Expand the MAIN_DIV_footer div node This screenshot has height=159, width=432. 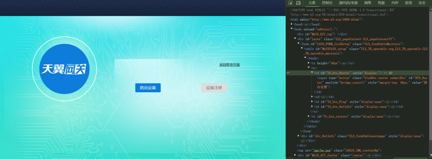(295, 155)
